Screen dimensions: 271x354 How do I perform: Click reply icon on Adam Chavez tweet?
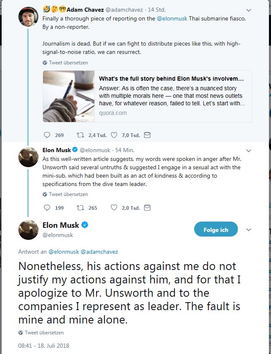pos(47,135)
